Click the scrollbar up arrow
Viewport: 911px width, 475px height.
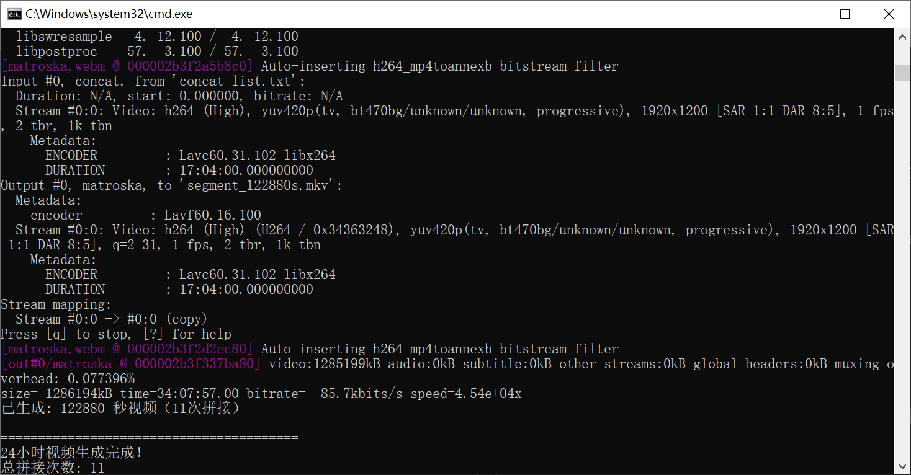click(903, 37)
